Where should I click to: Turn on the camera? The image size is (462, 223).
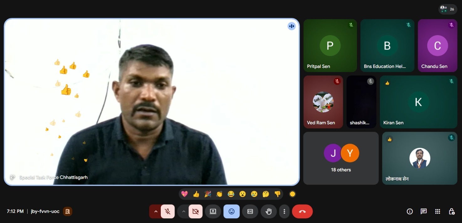pyautogui.click(x=196, y=211)
